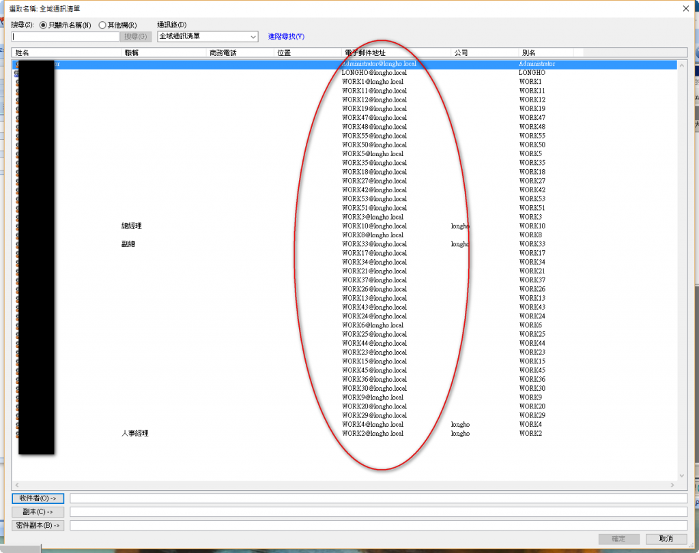Image resolution: width=699 pixels, height=553 pixels.
Task: Select the WORK5@longho.local entry
Action: pyautogui.click(x=373, y=154)
